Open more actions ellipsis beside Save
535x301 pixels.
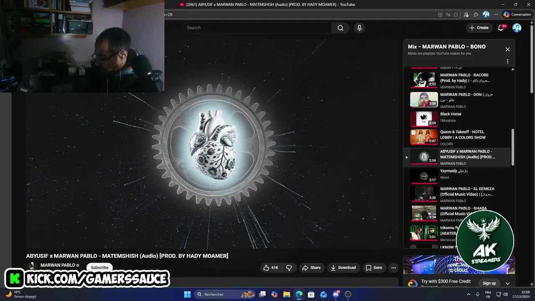tap(393, 268)
